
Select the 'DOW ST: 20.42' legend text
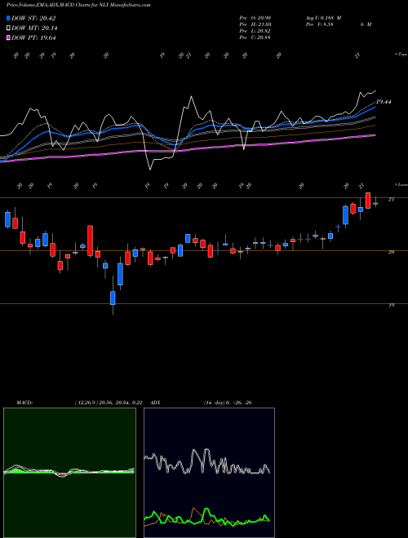pos(33,18)
